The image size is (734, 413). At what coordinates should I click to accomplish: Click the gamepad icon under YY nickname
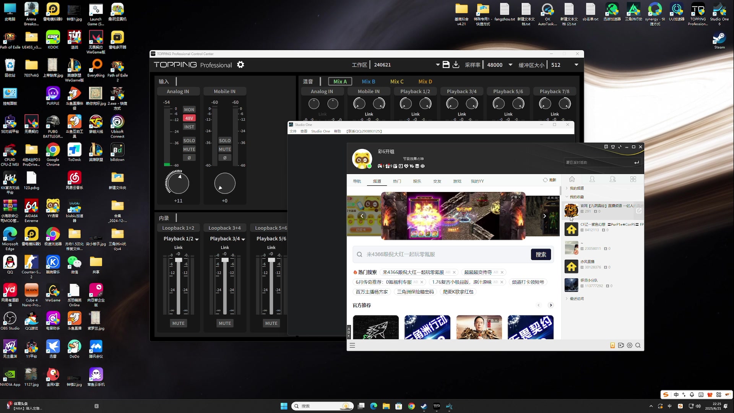point(380,166)
